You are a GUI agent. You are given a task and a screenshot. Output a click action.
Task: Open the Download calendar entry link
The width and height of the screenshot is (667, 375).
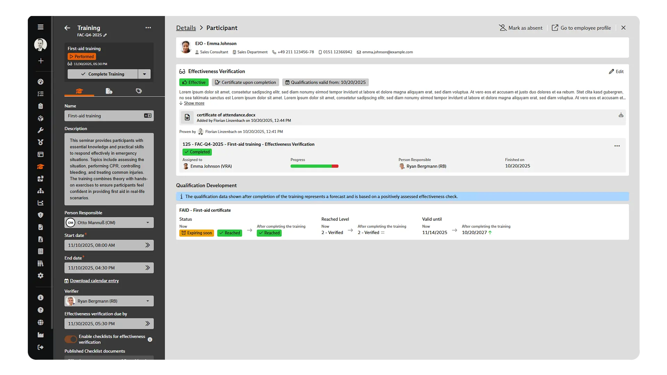(x=94, y=281)
